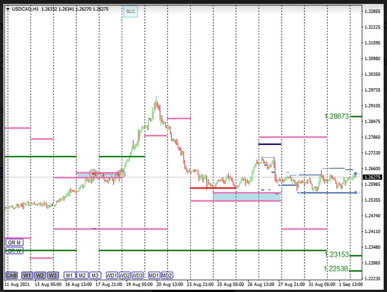387x292 pixels.
Task: Click the SLC button at chart top
Action: (x=130, y=11)
